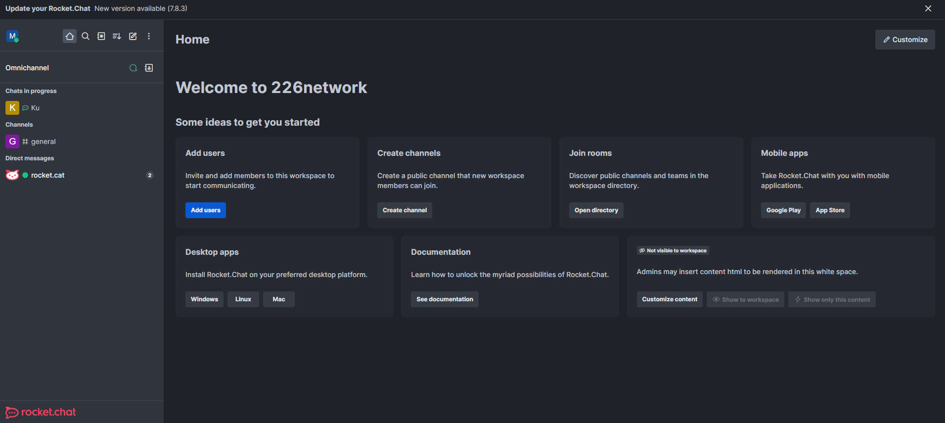
Task: Click the Home icon in sidebar toolbar
Action: pos(70,36)
